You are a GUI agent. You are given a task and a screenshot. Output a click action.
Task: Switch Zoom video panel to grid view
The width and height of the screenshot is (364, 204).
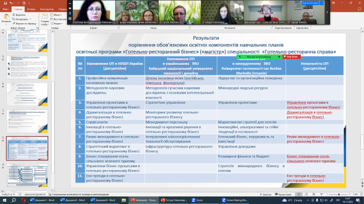coord(70,19)
